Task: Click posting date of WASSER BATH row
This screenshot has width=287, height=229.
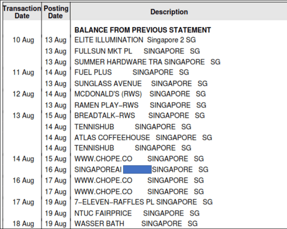Action: (56, 224)
